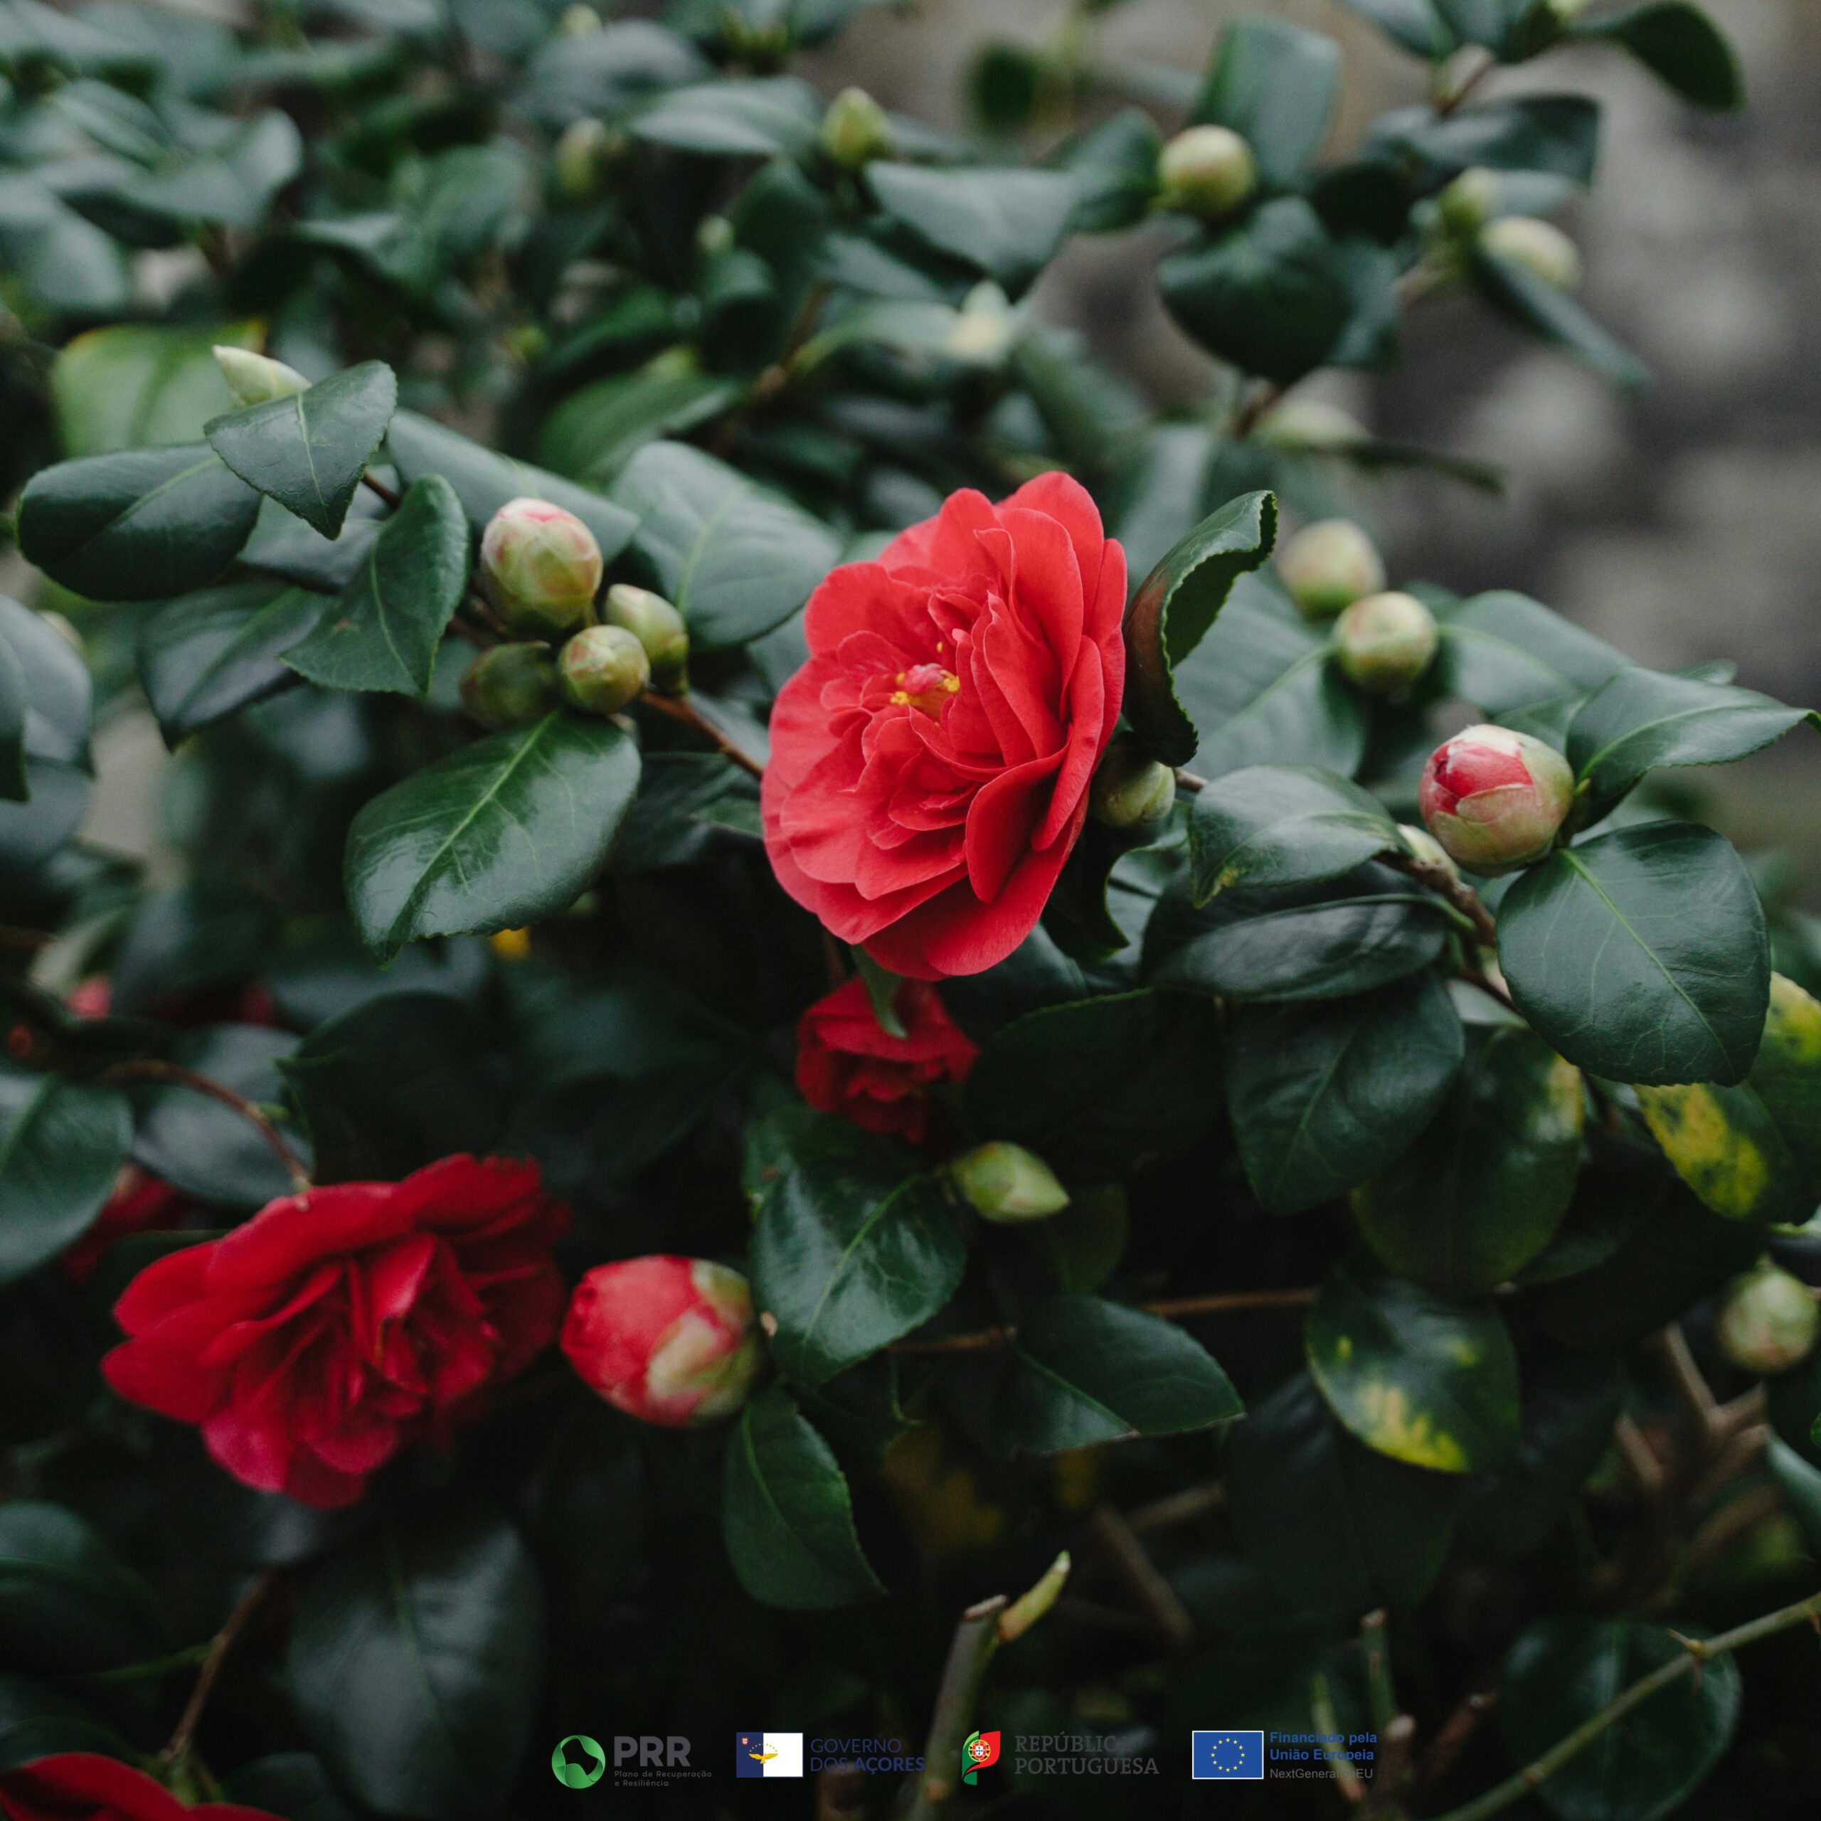The image size is (1821, 1821).
Task: Click the PRR bold text
Action: pos(652,1751)
